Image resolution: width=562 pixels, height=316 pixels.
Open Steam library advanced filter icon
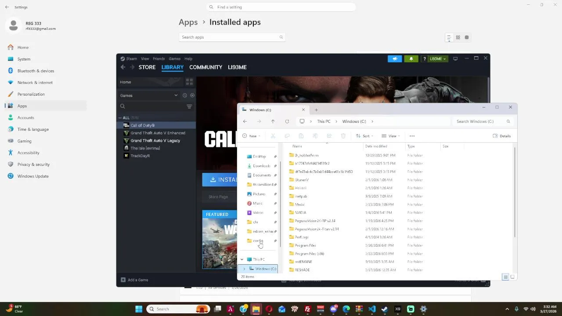(x=189, y=106)
